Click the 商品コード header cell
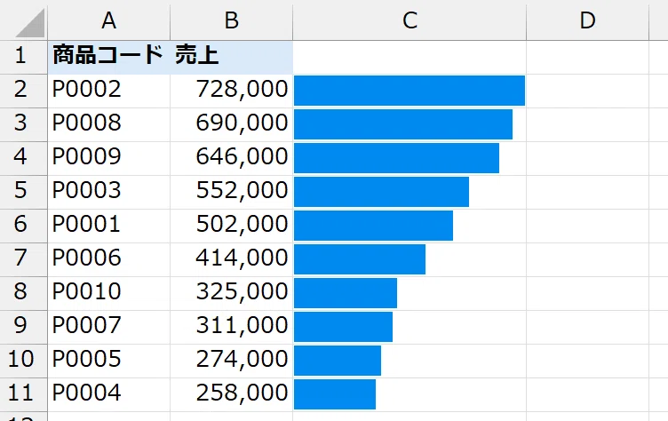The image size is (668, 421). click(109, 57)
